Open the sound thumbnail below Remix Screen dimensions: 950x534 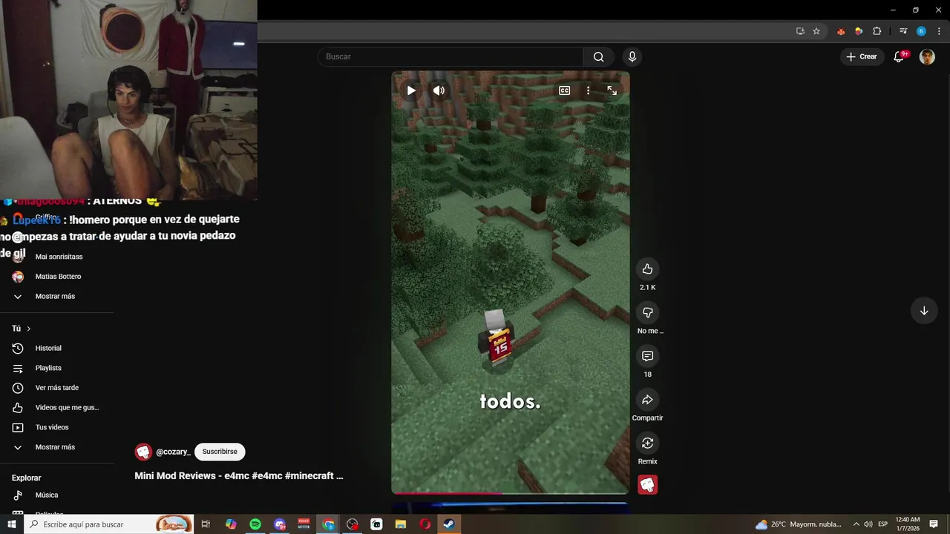(648, 485)
